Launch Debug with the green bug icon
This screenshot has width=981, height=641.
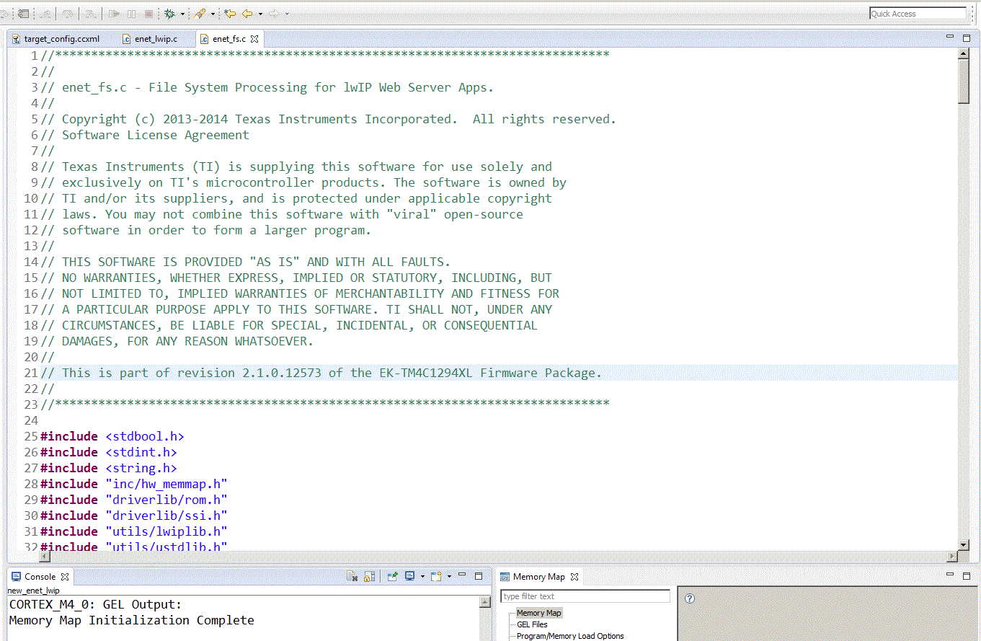tap(170, 14)
